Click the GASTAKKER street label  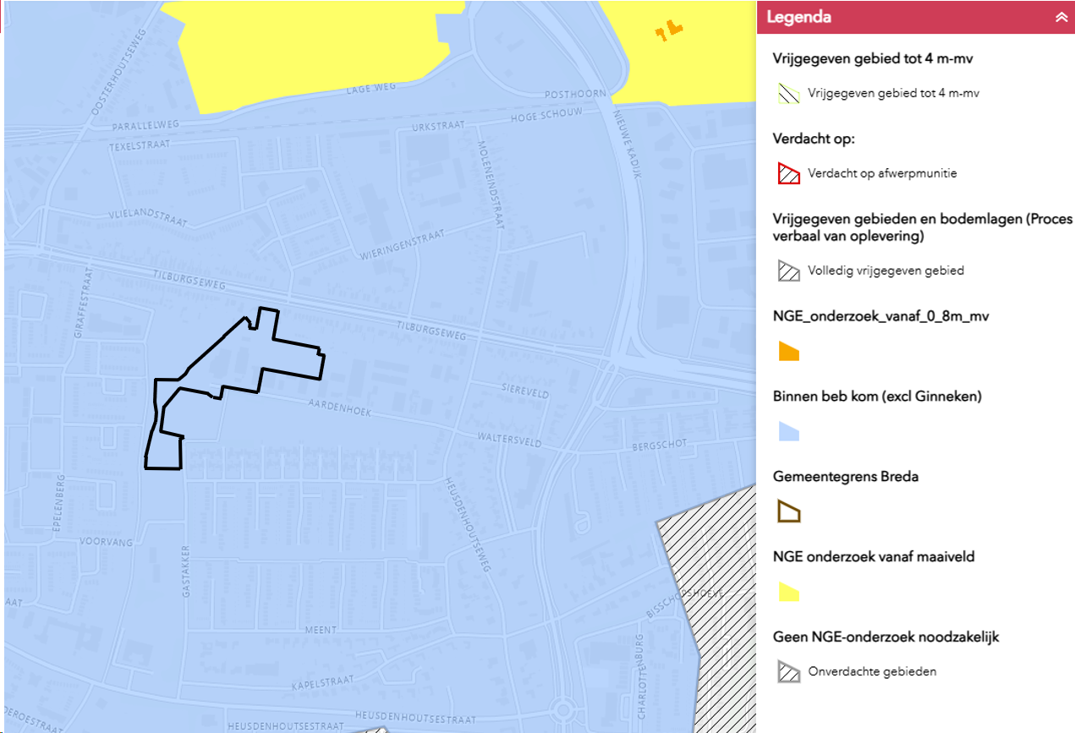pos(187,572)
